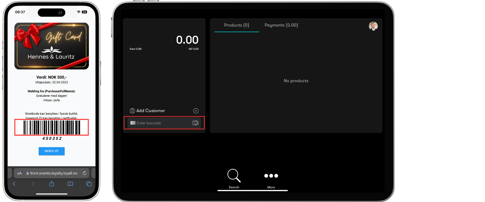Open Safari tabs overview icon on phone
This screenshot has height=202, width=485.
[89, 184]
